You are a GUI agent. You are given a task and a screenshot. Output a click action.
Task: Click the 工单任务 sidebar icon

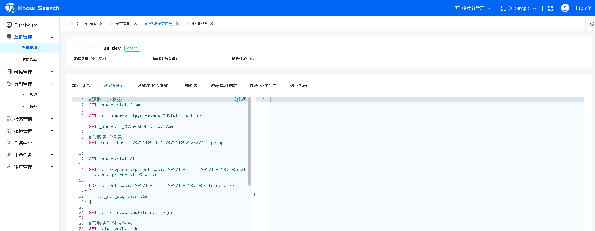(x=9, y=155)
